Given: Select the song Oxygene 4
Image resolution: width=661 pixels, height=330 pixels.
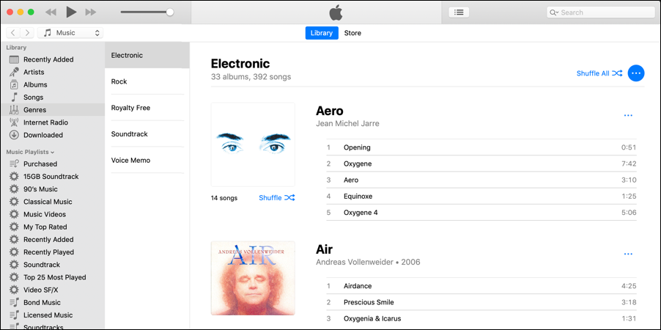Looking at the screenshot, I should pyautogui.click(x=481, y=212).
